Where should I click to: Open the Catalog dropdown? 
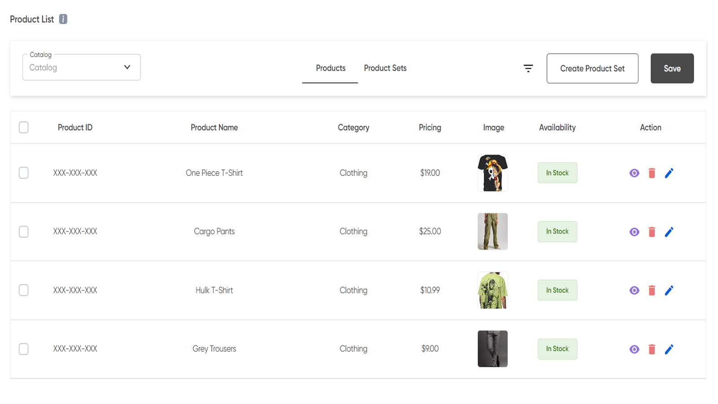click(81, 67)
